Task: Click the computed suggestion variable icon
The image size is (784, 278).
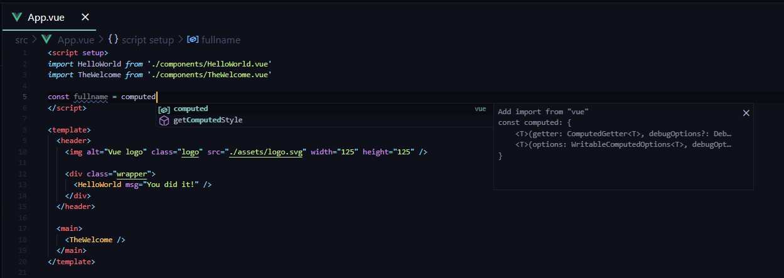Action: click(x=164, y=109)
